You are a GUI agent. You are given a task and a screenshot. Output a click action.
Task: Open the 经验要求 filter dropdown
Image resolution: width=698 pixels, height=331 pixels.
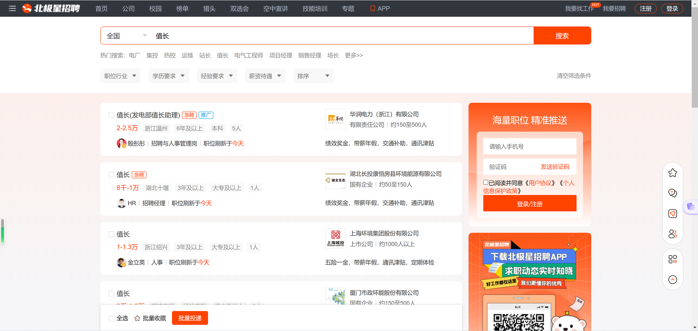(x=217, y=76)
